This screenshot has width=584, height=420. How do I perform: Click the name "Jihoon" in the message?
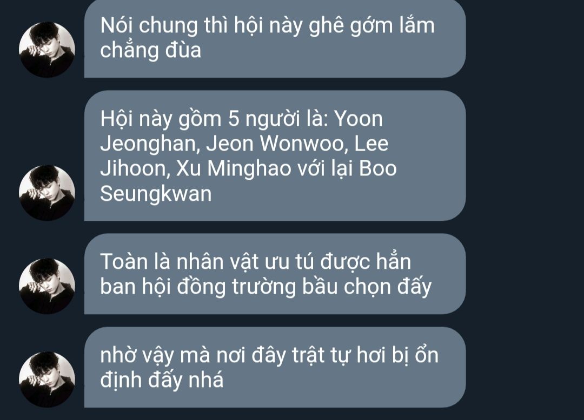click(133, 168)
